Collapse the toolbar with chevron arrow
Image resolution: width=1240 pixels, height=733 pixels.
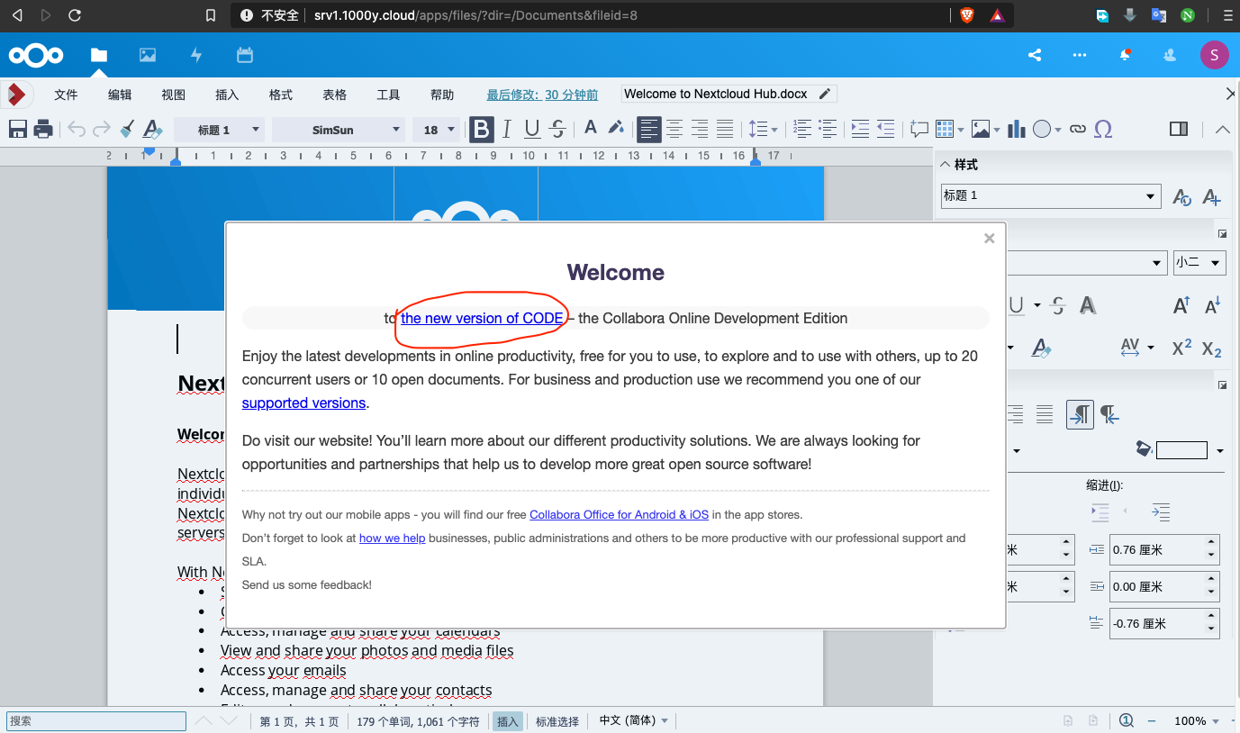pos(1222,130)
